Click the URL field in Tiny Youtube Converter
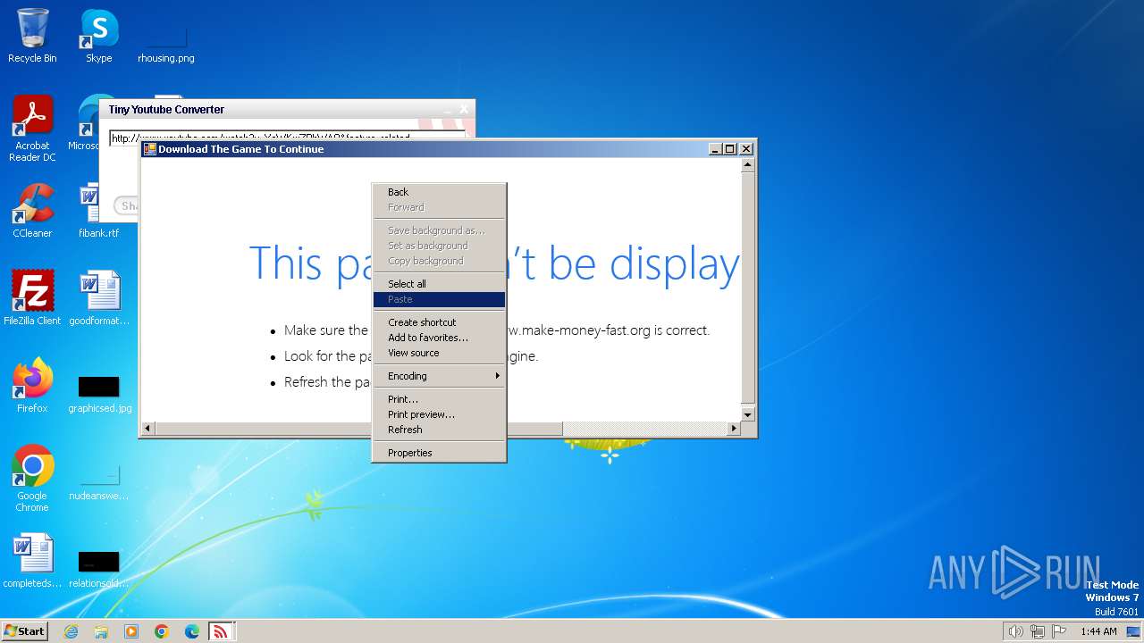The image size is (1144, 643). (287, 138)
